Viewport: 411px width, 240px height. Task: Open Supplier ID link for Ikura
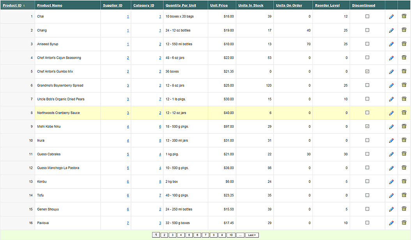click(x=128, y=140)
